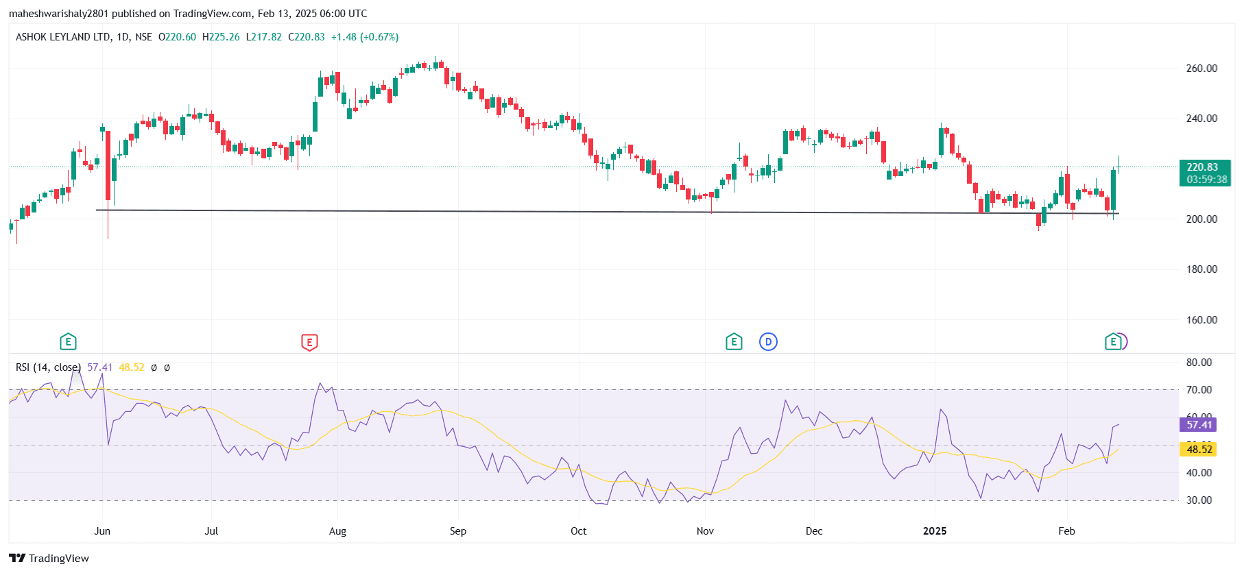Open the red earnings marker before Aug
The width and height of the screenshot is (1244, 573).
(309, 342)
